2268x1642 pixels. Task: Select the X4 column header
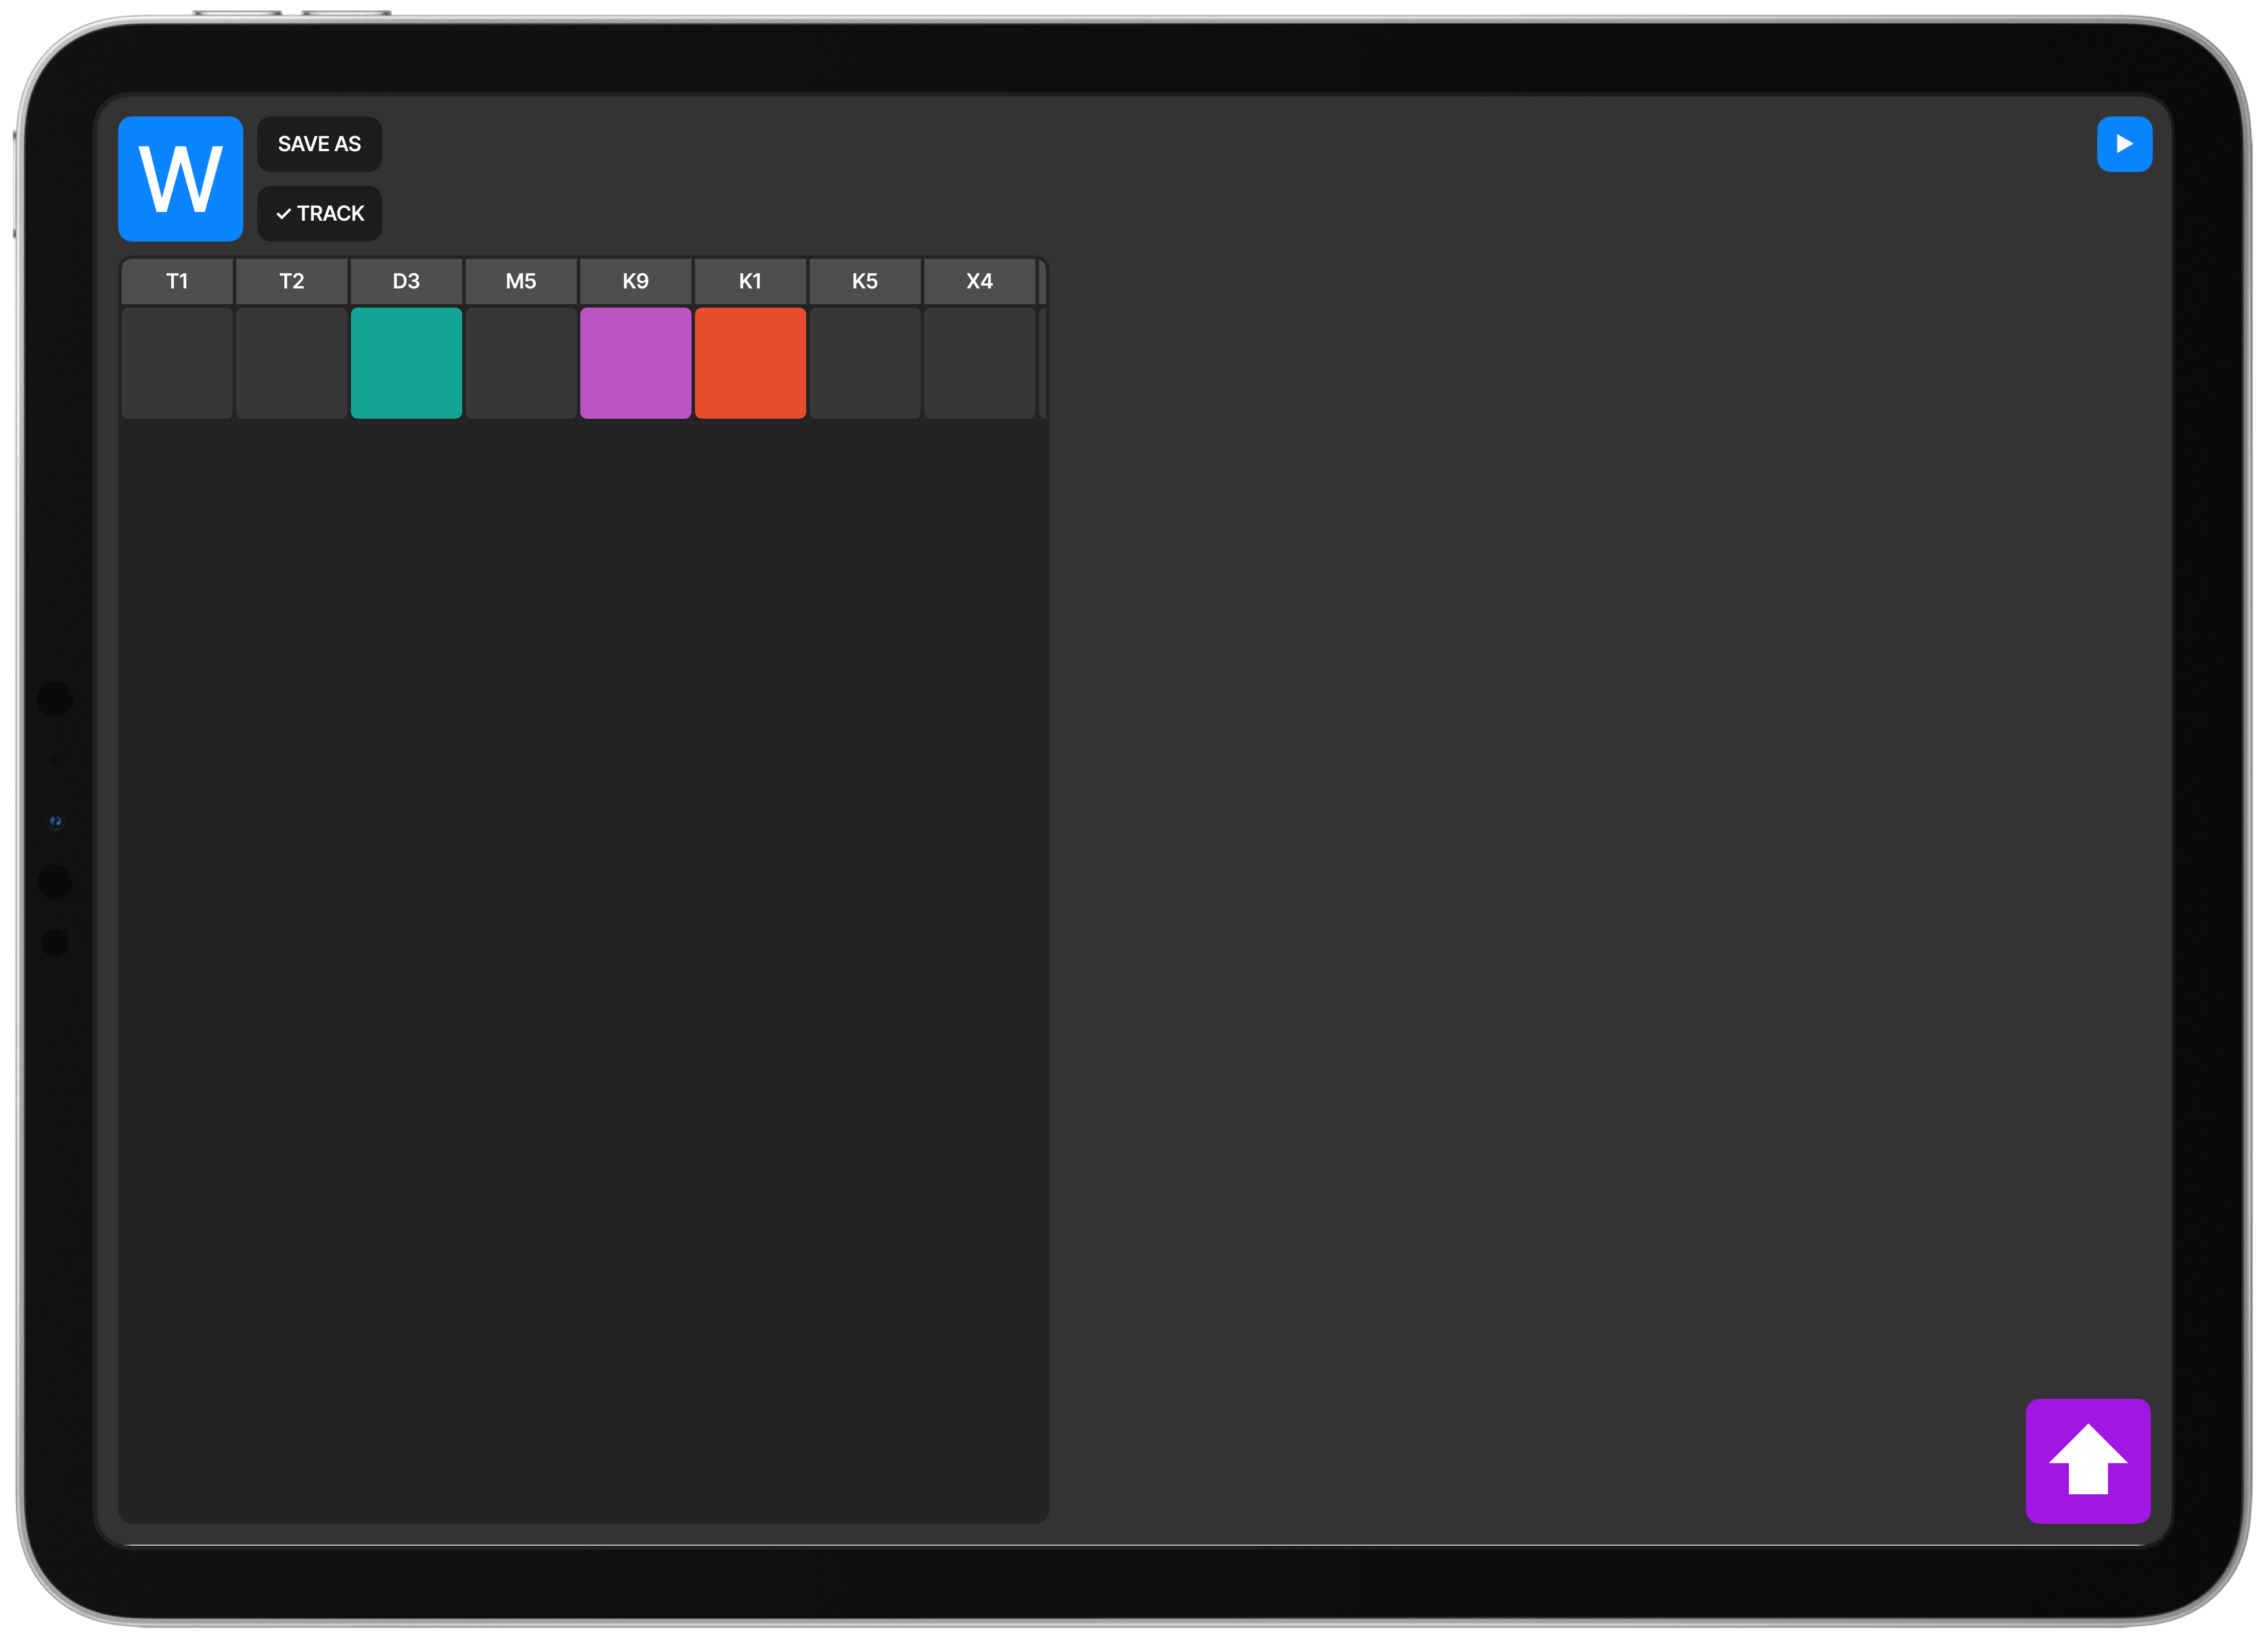(x=979, y=281)
